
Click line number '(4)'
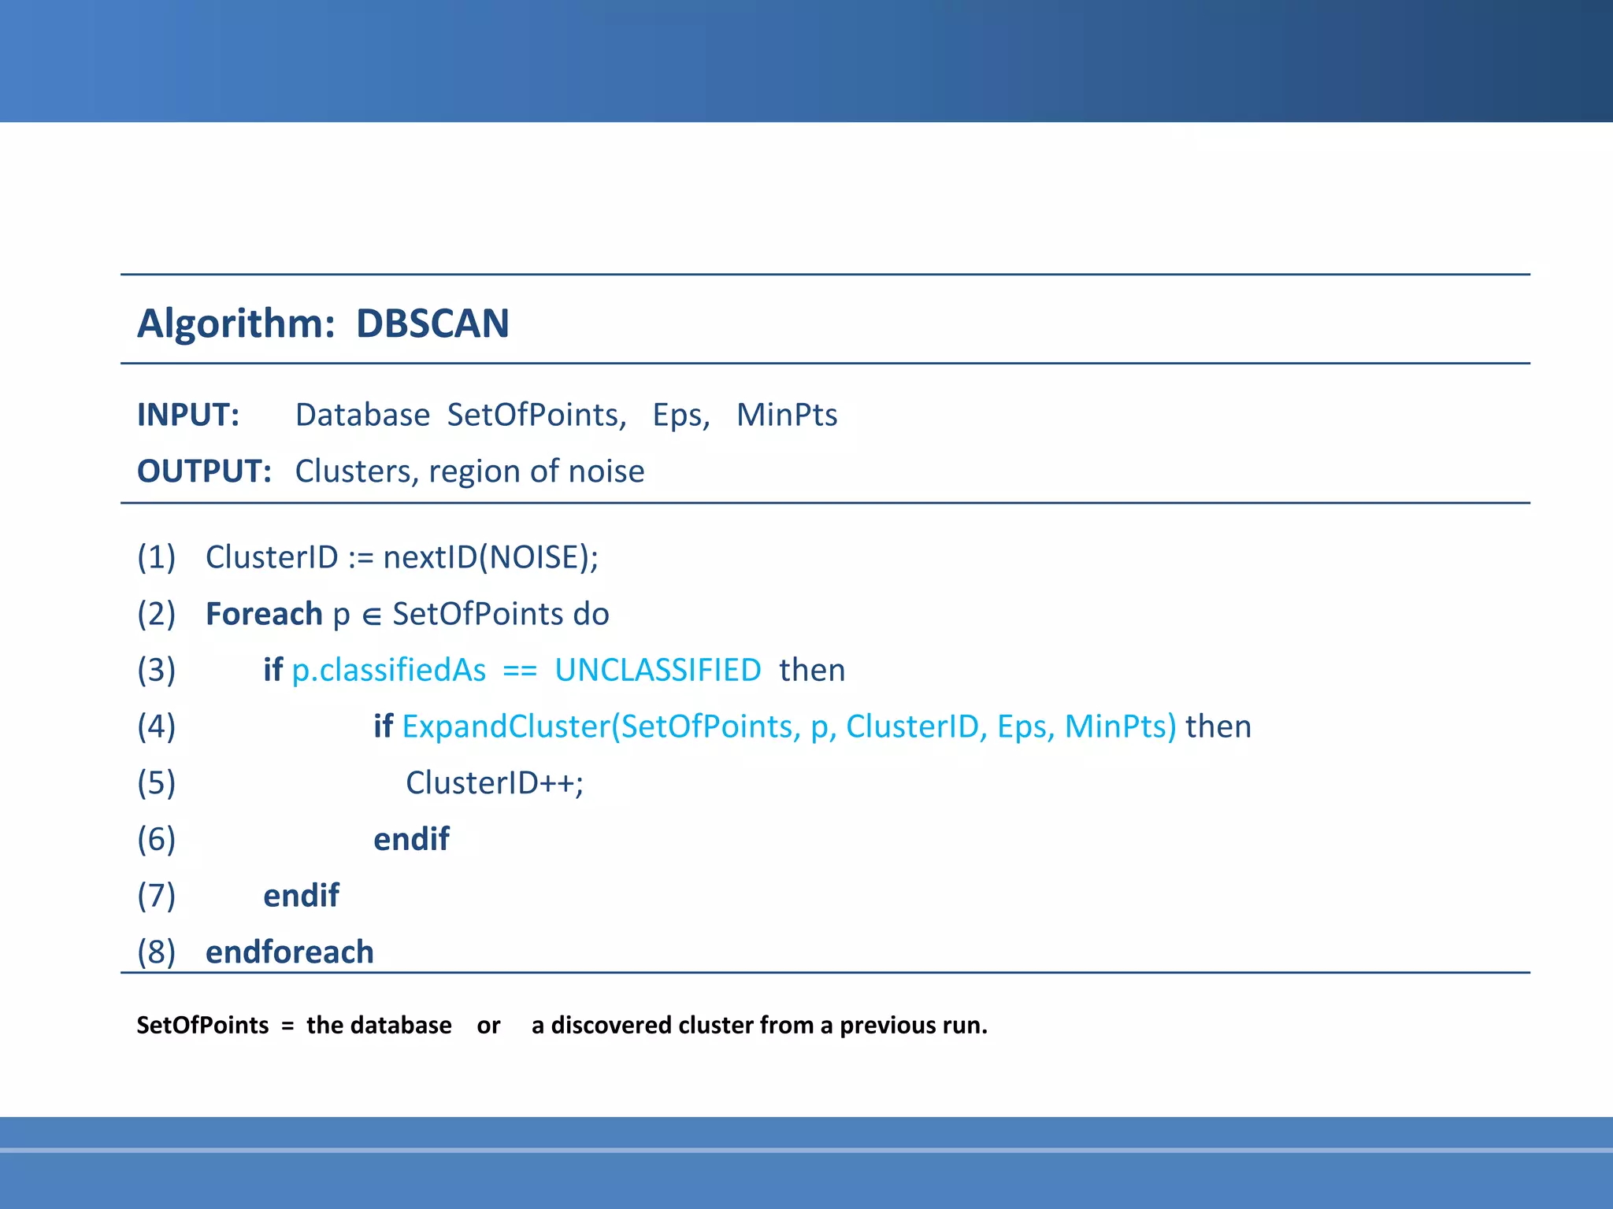(157, 727)
